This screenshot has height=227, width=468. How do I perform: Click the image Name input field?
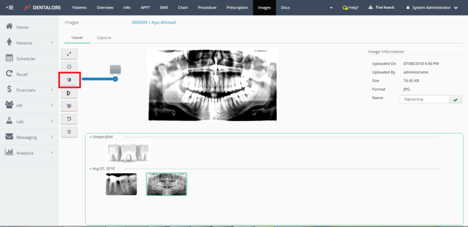[x=424, y=99]
